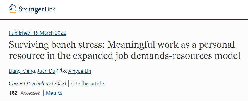The height and width of the screenshot is (101, 248).
Task: Click Cite this article
Action: pos(88,84)
